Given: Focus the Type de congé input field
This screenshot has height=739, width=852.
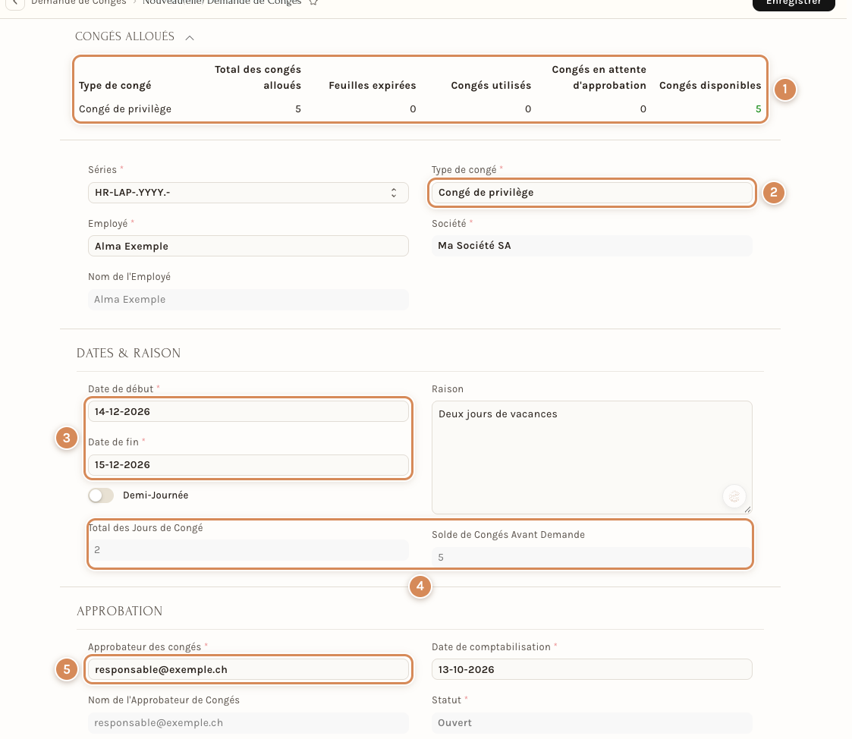Looking at the screenshot, I should 592,193.
